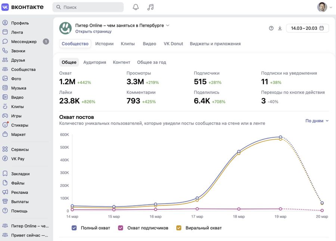This screenshot has height=241, width=336.
Task: Click the 19 мар peak data point
Action: click(280, 137)
